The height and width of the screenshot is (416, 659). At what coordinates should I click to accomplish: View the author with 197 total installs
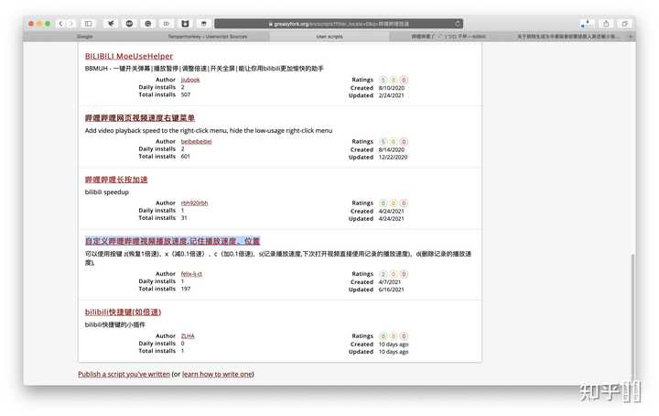coord(191,274)
